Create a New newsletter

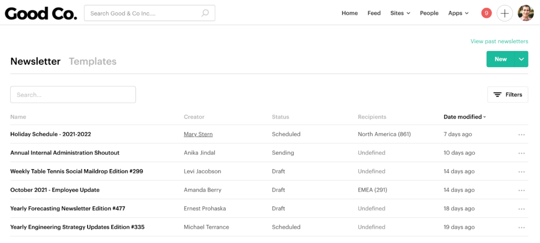(x=500, y=59)
